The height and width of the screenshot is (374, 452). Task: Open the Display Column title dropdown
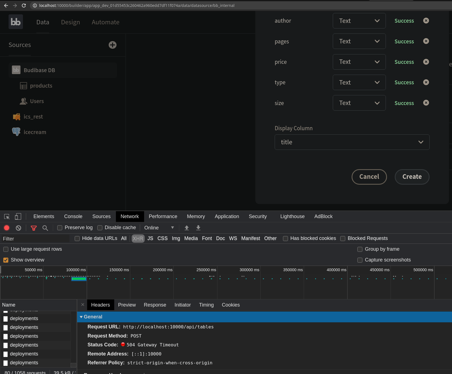tap(352, 142)
